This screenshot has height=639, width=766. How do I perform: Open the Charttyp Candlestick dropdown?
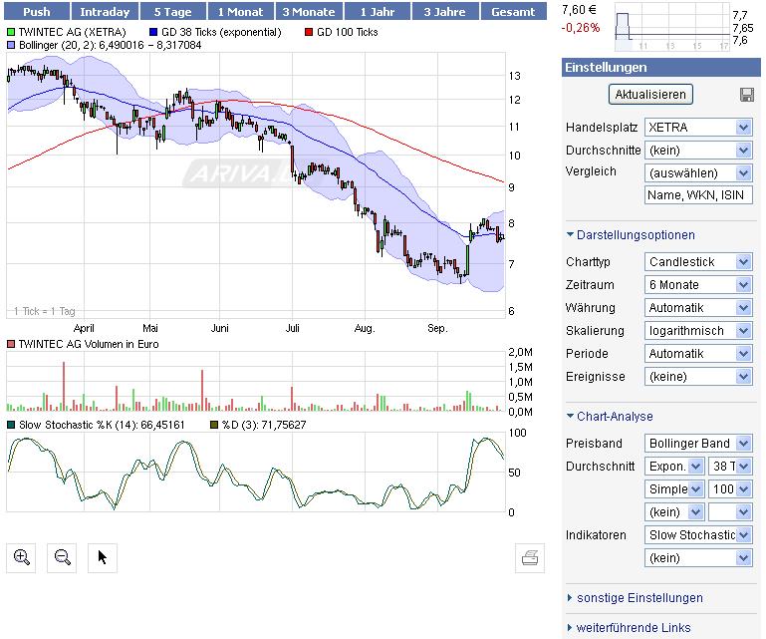697,261
